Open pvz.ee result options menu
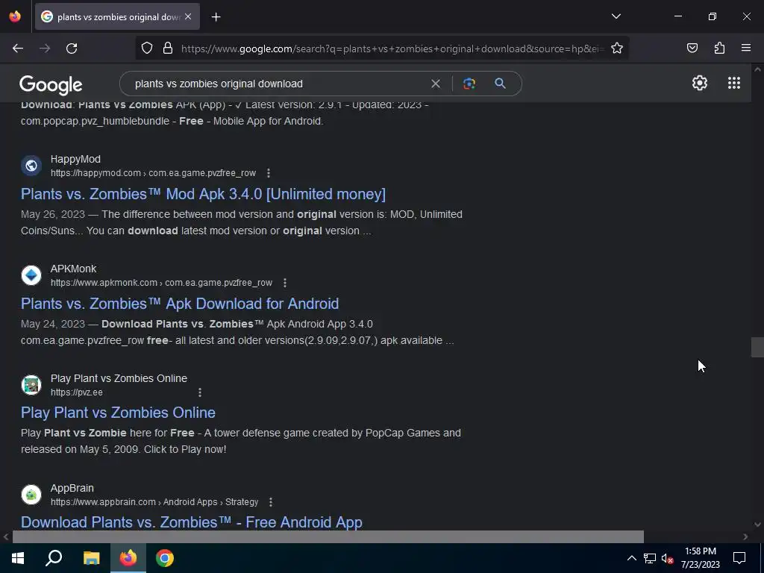This screenshot has width=764, height=573. 200,392
